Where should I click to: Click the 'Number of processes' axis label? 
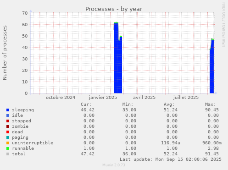click(x=5, y=53)
